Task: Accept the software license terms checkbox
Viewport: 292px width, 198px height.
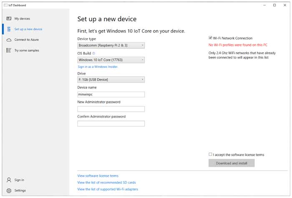Action: [211, 154]
